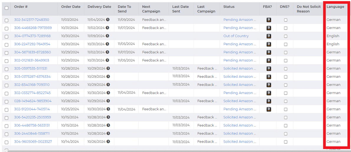Click Amazon FBA icon for order 302-3412317-7248350
This screenshot has width=351, height=152.
tap(269, 20)
